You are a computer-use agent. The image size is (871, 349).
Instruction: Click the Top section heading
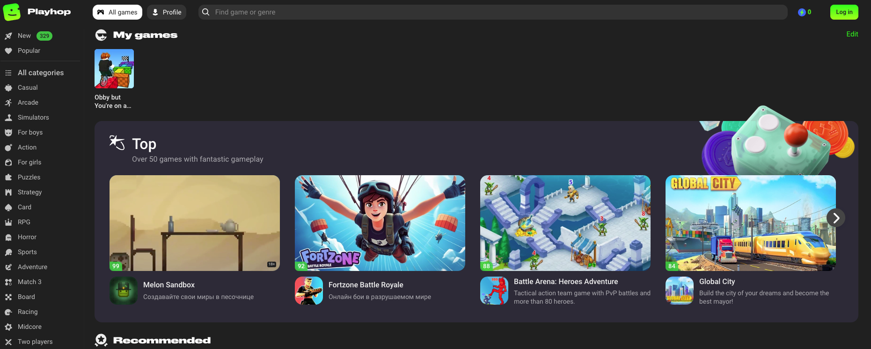144,144
